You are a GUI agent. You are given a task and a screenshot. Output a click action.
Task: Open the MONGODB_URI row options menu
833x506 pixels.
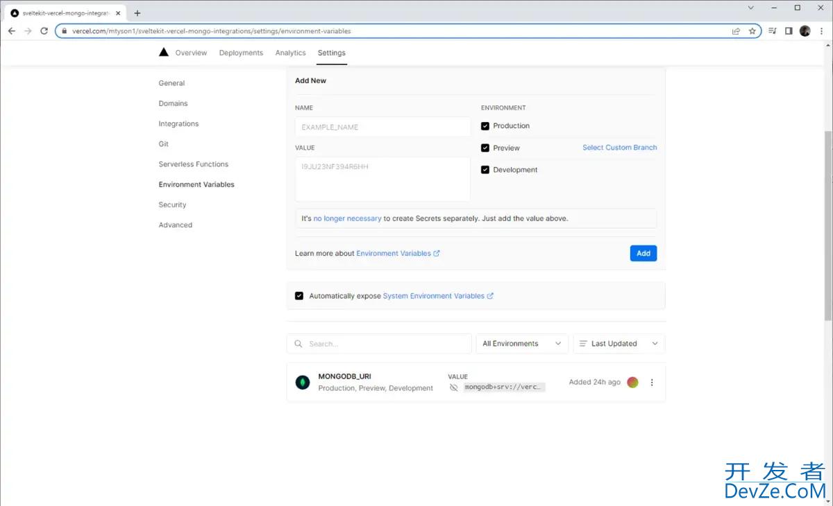click(652, 383)
